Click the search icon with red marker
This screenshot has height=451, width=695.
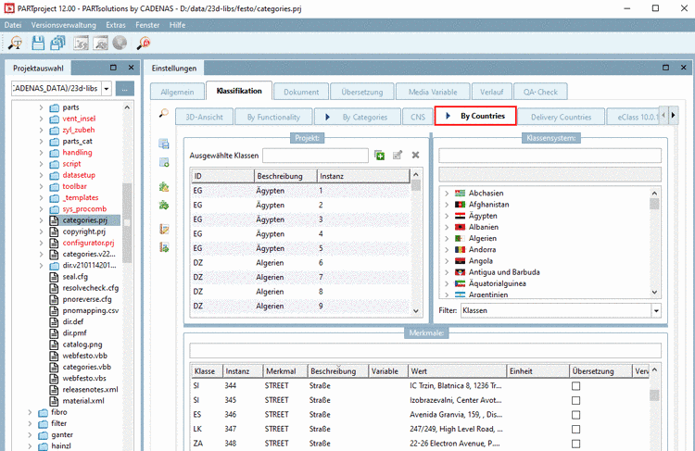point(144,44)
